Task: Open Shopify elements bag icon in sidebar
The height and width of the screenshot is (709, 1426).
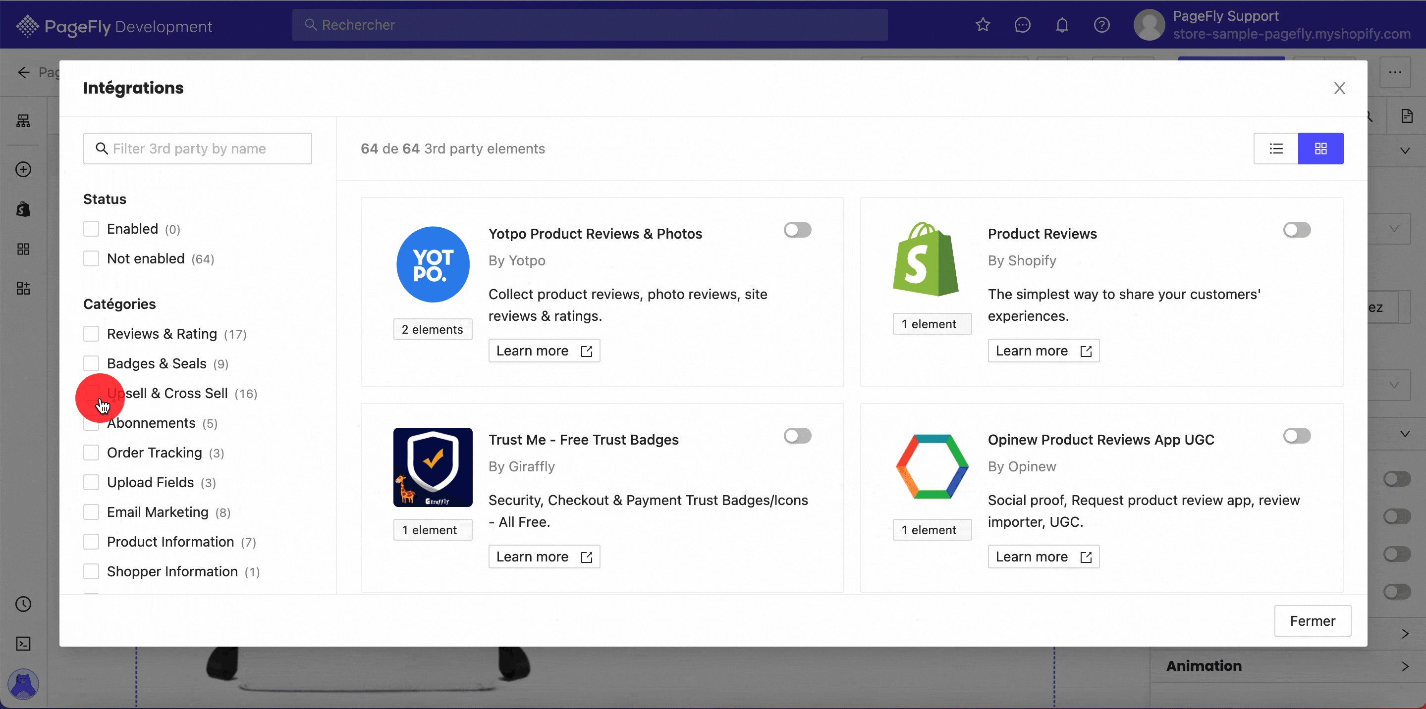Action: pos(23,209)
